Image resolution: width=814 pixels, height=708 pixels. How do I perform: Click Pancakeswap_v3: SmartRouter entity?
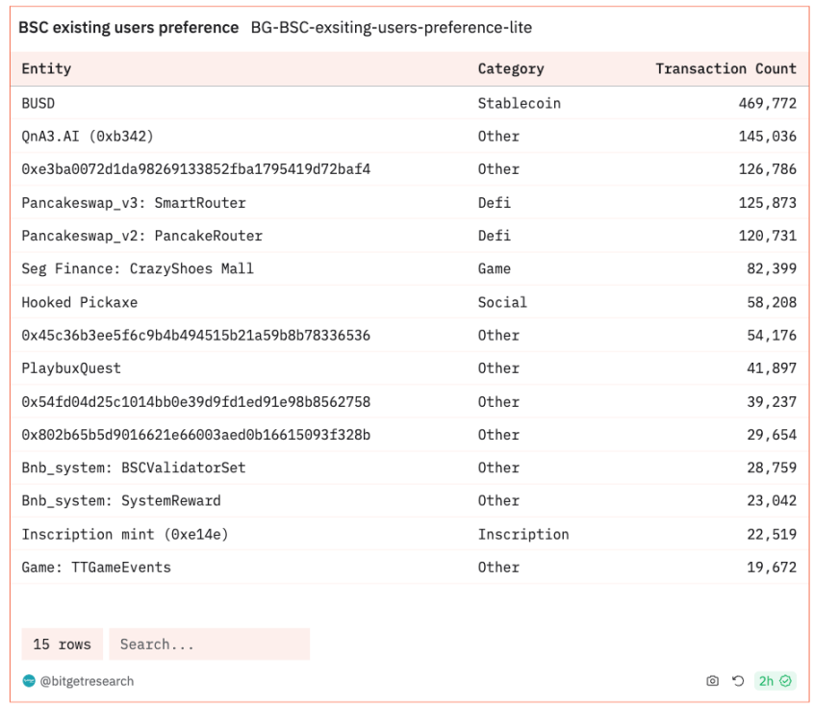[134, 203]
